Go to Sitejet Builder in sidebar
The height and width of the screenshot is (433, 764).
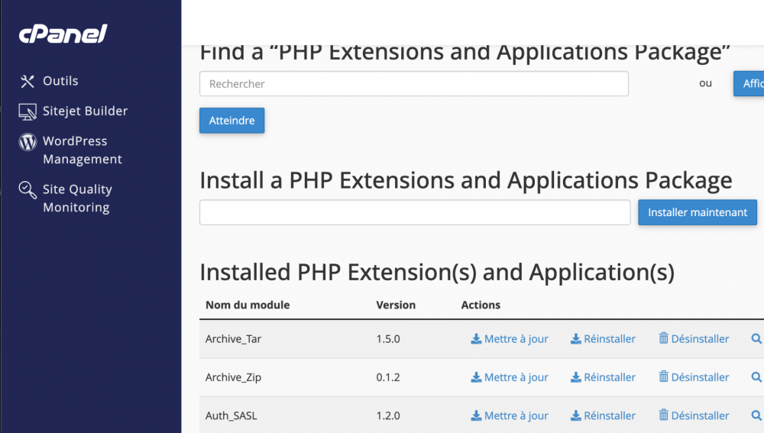click(x=85, y=111)
